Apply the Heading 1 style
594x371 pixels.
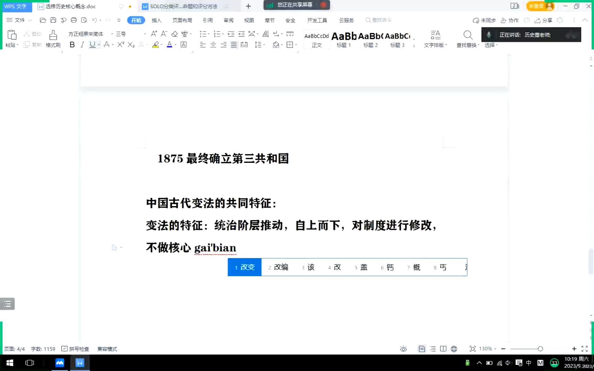pos(344,40)
